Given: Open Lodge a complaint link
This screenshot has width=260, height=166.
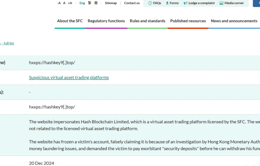Looking at the screenshot, I should point(201,3).
